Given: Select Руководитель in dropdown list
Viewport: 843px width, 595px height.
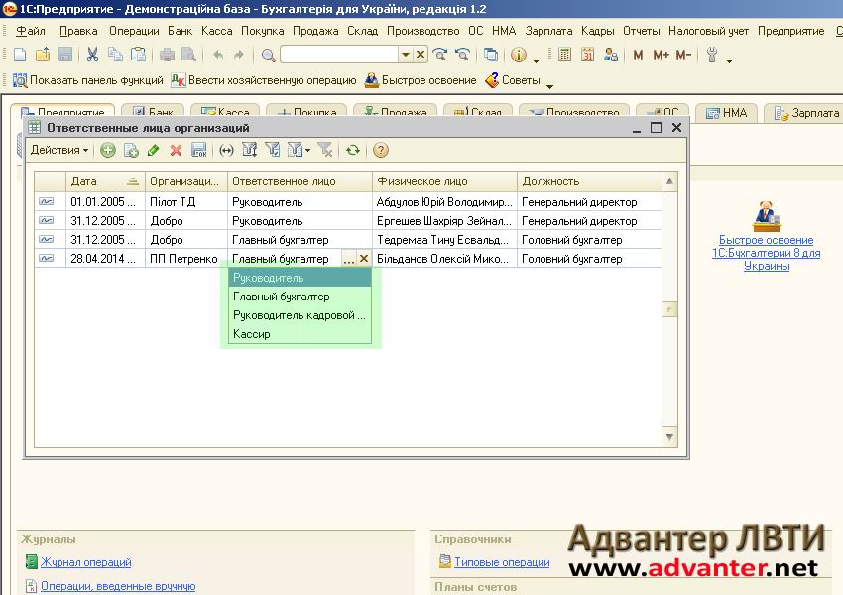Looking at the screenshot, I should [x=300, y=278].
